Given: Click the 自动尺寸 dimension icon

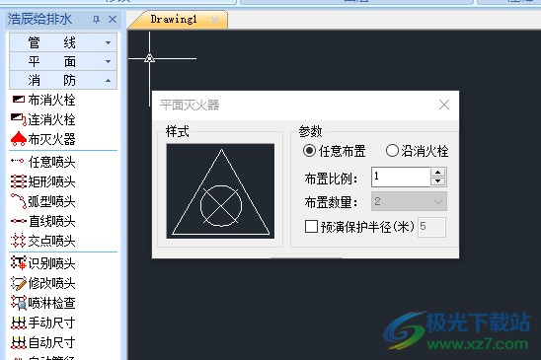Looking at the screenshot, I should 19,343.
